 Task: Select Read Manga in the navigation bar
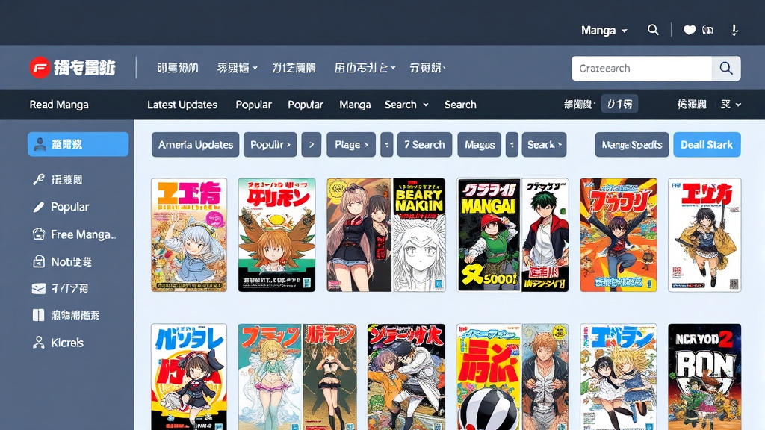pyautogui.click(x=59, y=105)
